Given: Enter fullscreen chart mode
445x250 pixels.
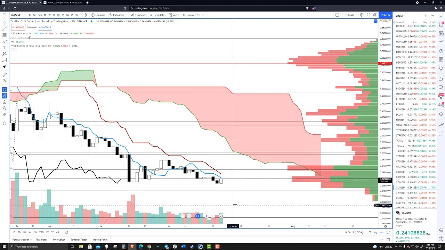Looking at the screenshot, I should pos(369,15).
